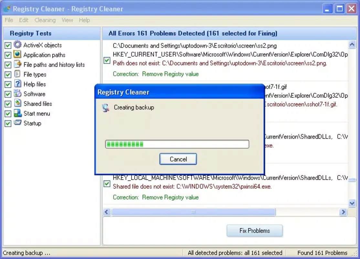360x259 pixels.
Task: Click 'Correction: Remove Registry value' under ss2.png
Action: [156, 74]
